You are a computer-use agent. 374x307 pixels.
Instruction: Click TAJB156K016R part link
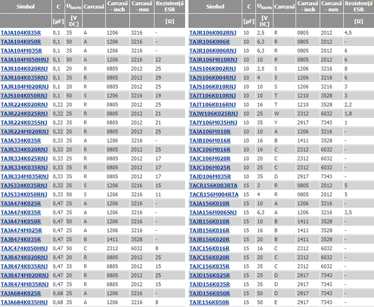point(209,230)
